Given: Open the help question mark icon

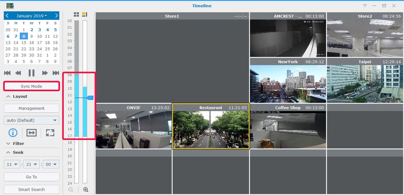Looking at the screenshot, I should click(x=365, y=6).
